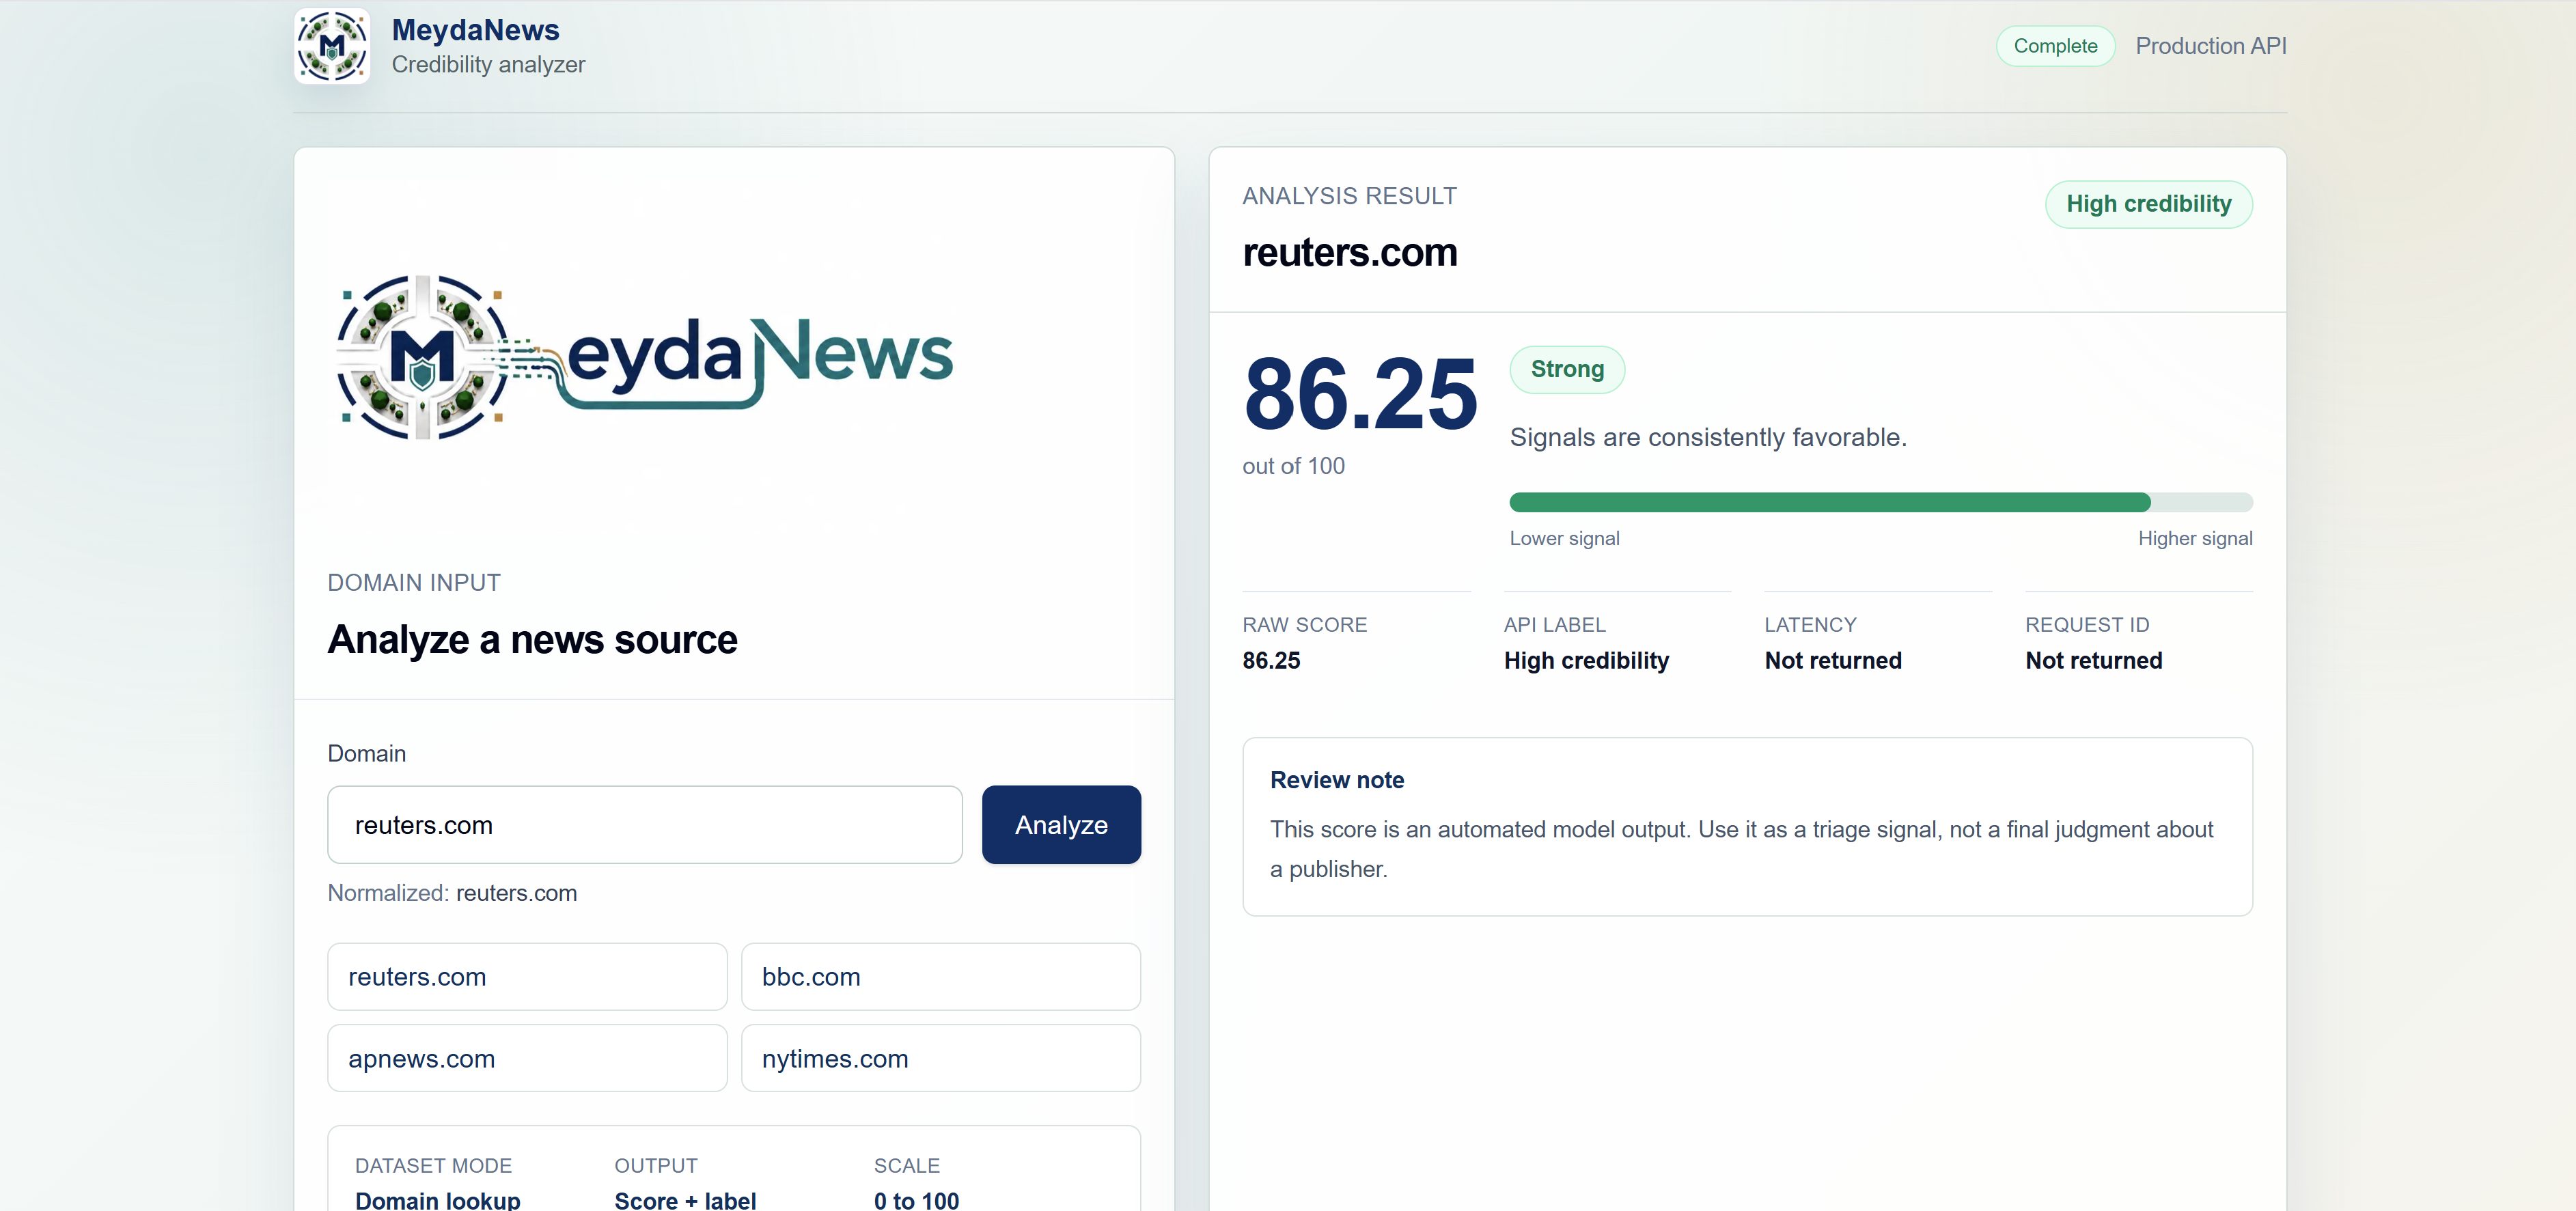
Task: Select the nytimes.com sample domain chip
Action: tap(940, 1058)
